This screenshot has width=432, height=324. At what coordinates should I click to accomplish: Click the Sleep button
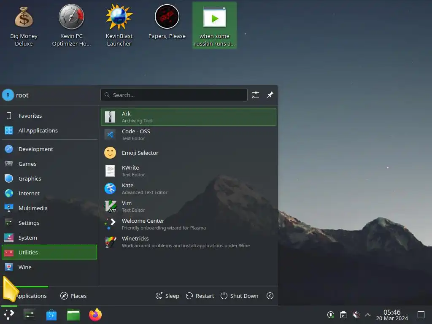point(167,296)
